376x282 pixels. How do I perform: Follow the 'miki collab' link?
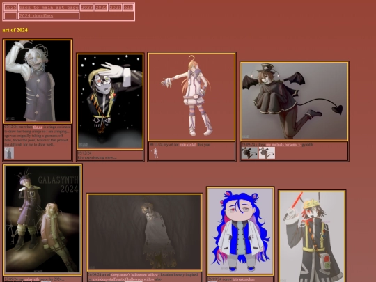188,144
